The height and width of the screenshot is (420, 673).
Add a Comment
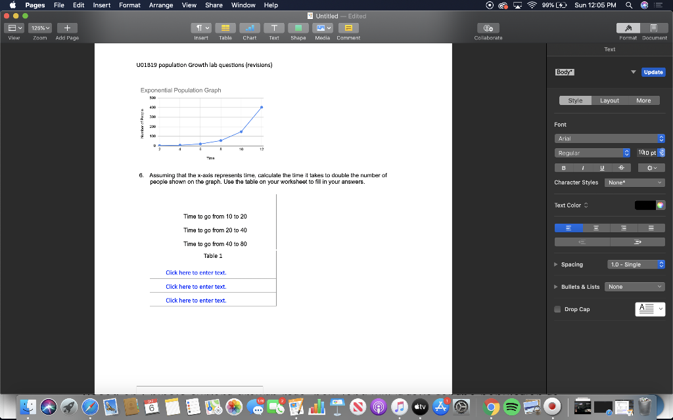pyautogui.click(x=348, y=28)
